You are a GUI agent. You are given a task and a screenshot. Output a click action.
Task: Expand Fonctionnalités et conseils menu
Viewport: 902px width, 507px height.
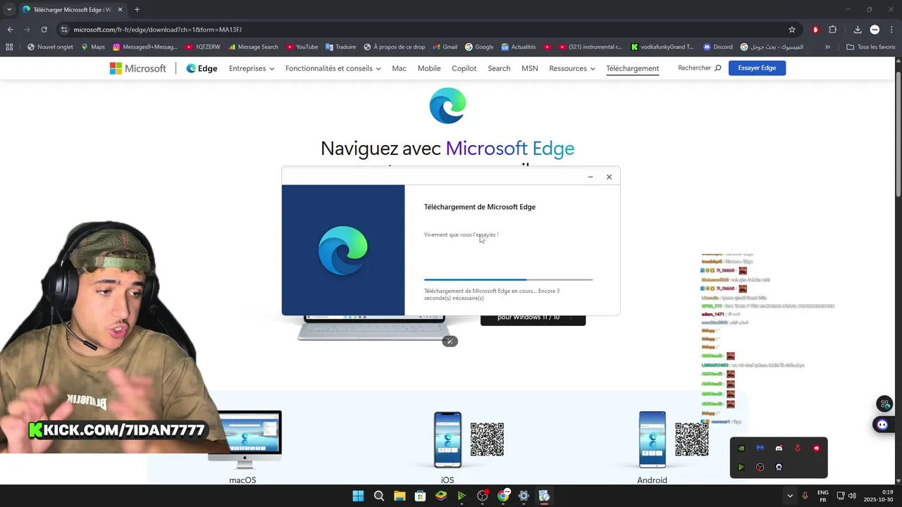coord(333,68)
